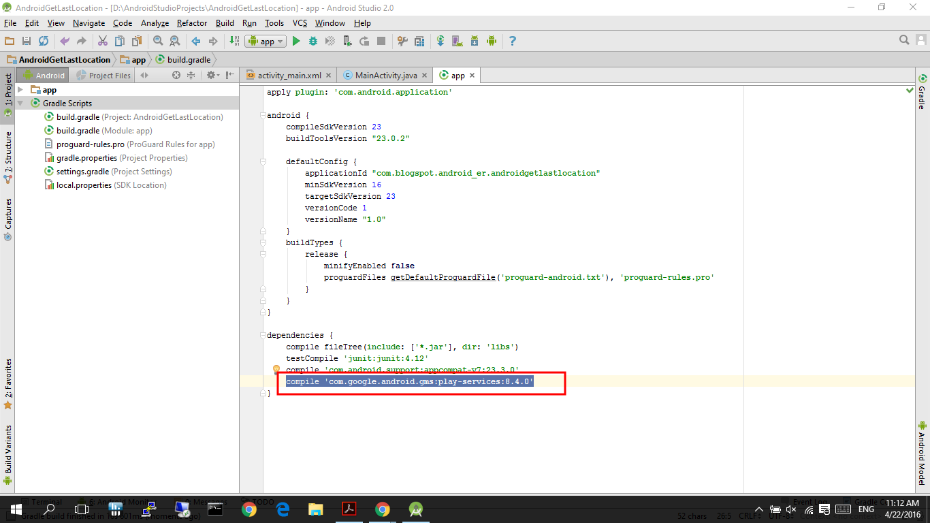The image size is (930, 523).
Task: Open the AVD Manager icon
Action: click(x=458, y=41)
